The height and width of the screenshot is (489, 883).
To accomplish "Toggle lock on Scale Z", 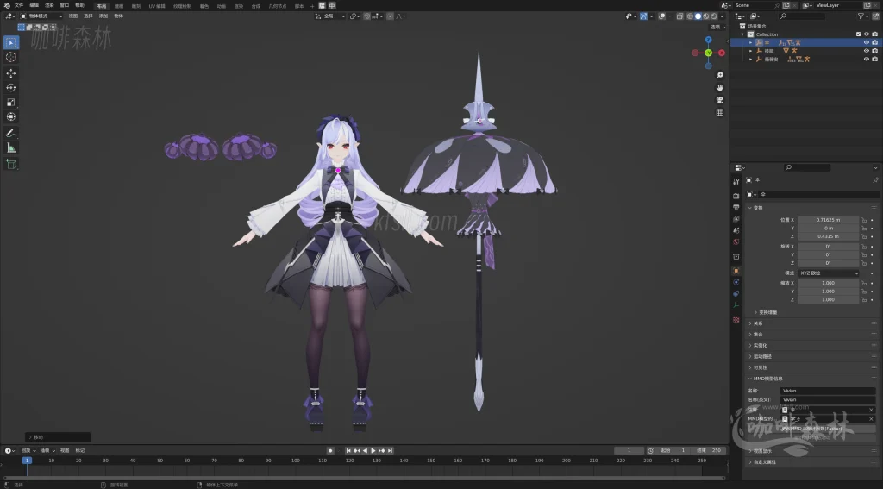I will (x=863, y=299).
